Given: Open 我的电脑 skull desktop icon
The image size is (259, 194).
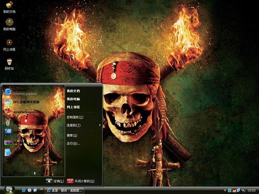Looking at the screenshot, I should click(9, 24).
